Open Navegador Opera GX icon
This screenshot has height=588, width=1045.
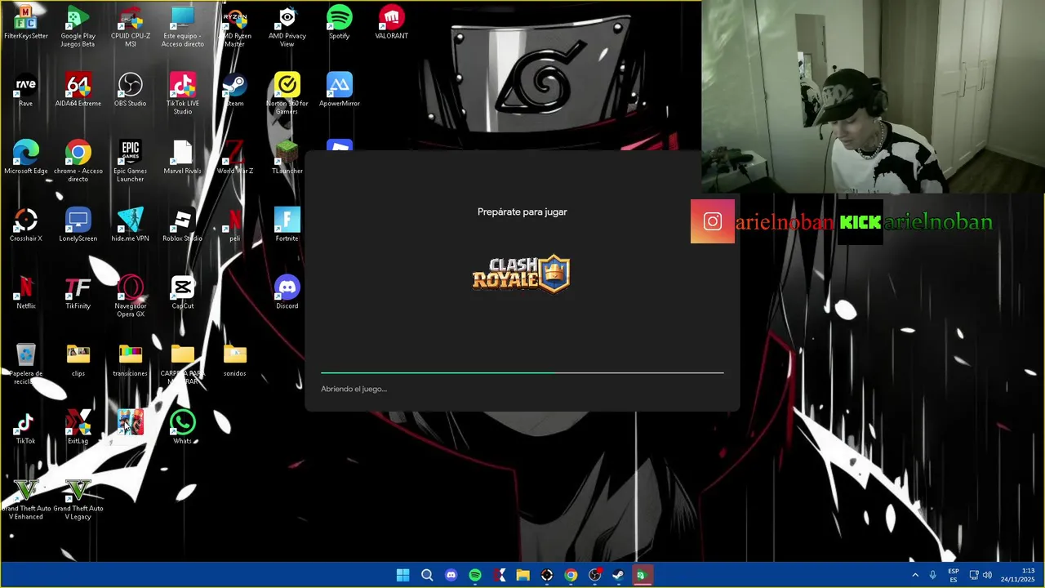click(x=130, y=296)
